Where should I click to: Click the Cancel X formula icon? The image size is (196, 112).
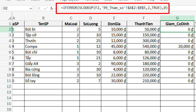click(x=39, y=8)
